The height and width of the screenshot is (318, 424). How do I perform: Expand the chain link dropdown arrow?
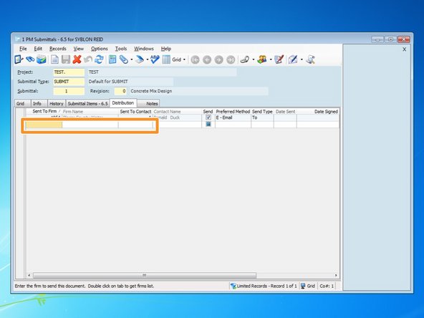tap(254, 59)
